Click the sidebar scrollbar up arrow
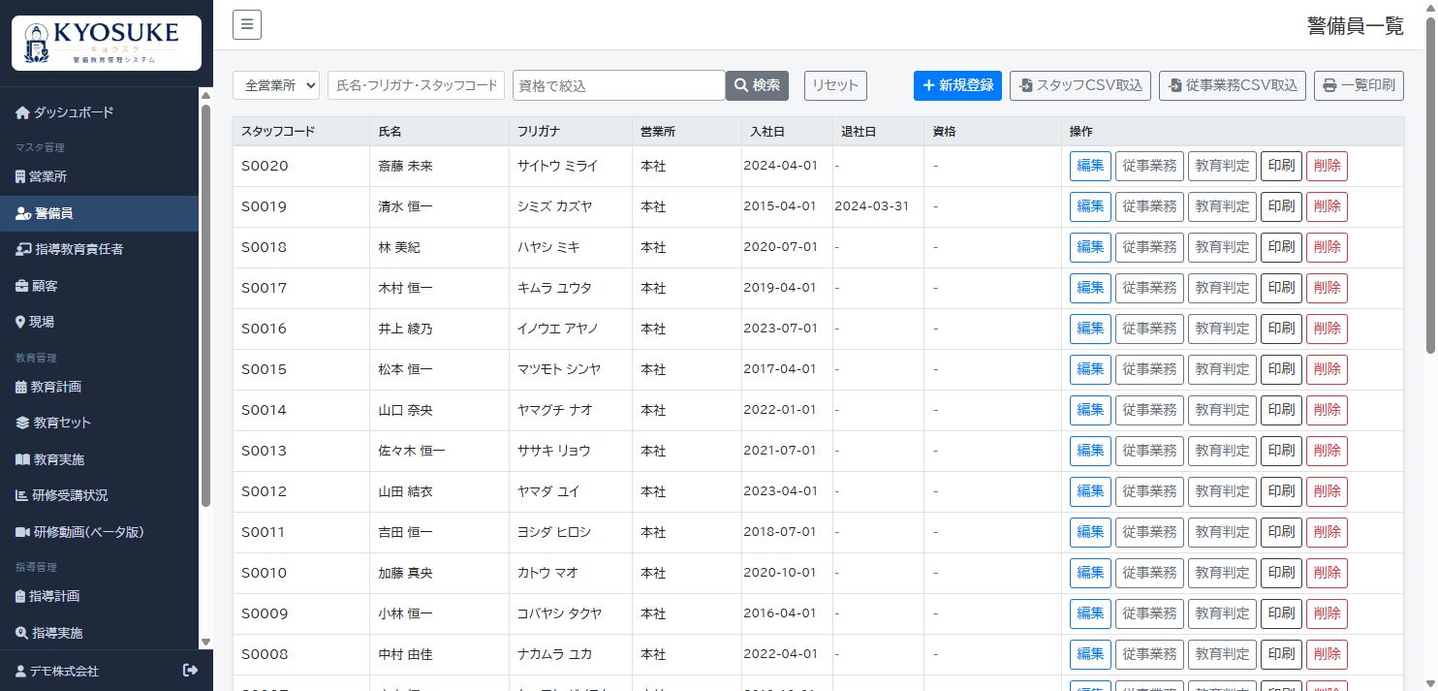Viewport: 1438px width, 691px height. click(x=205, y=94)
